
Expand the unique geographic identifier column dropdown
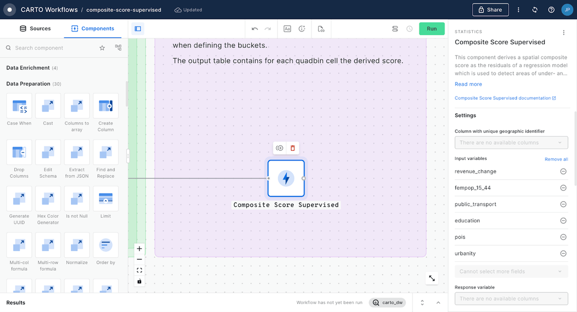click(511, 142)
